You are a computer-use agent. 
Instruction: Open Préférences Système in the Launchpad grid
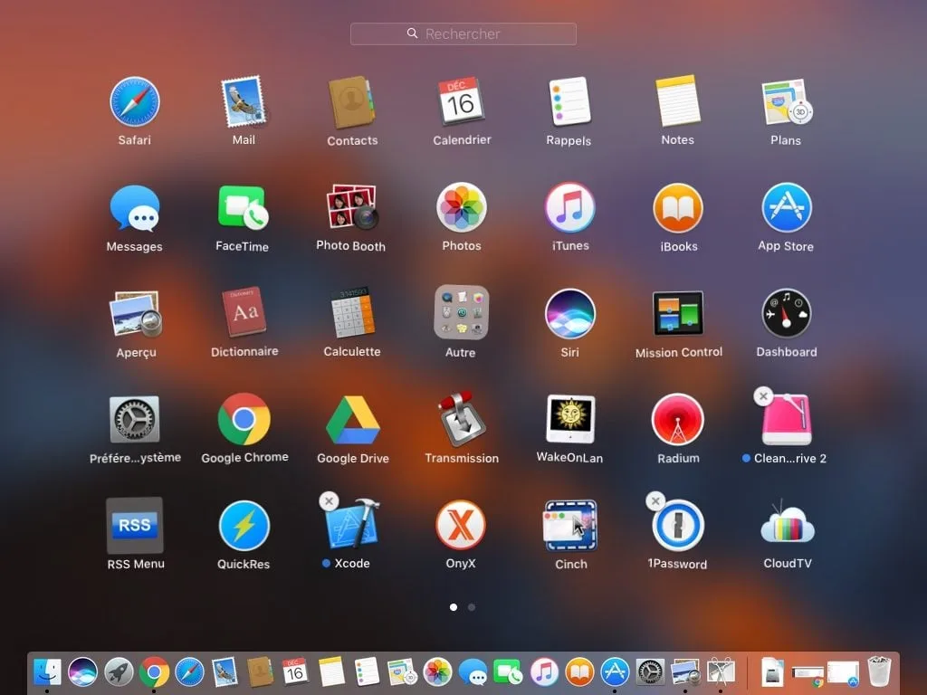click(x=135, y=420)
